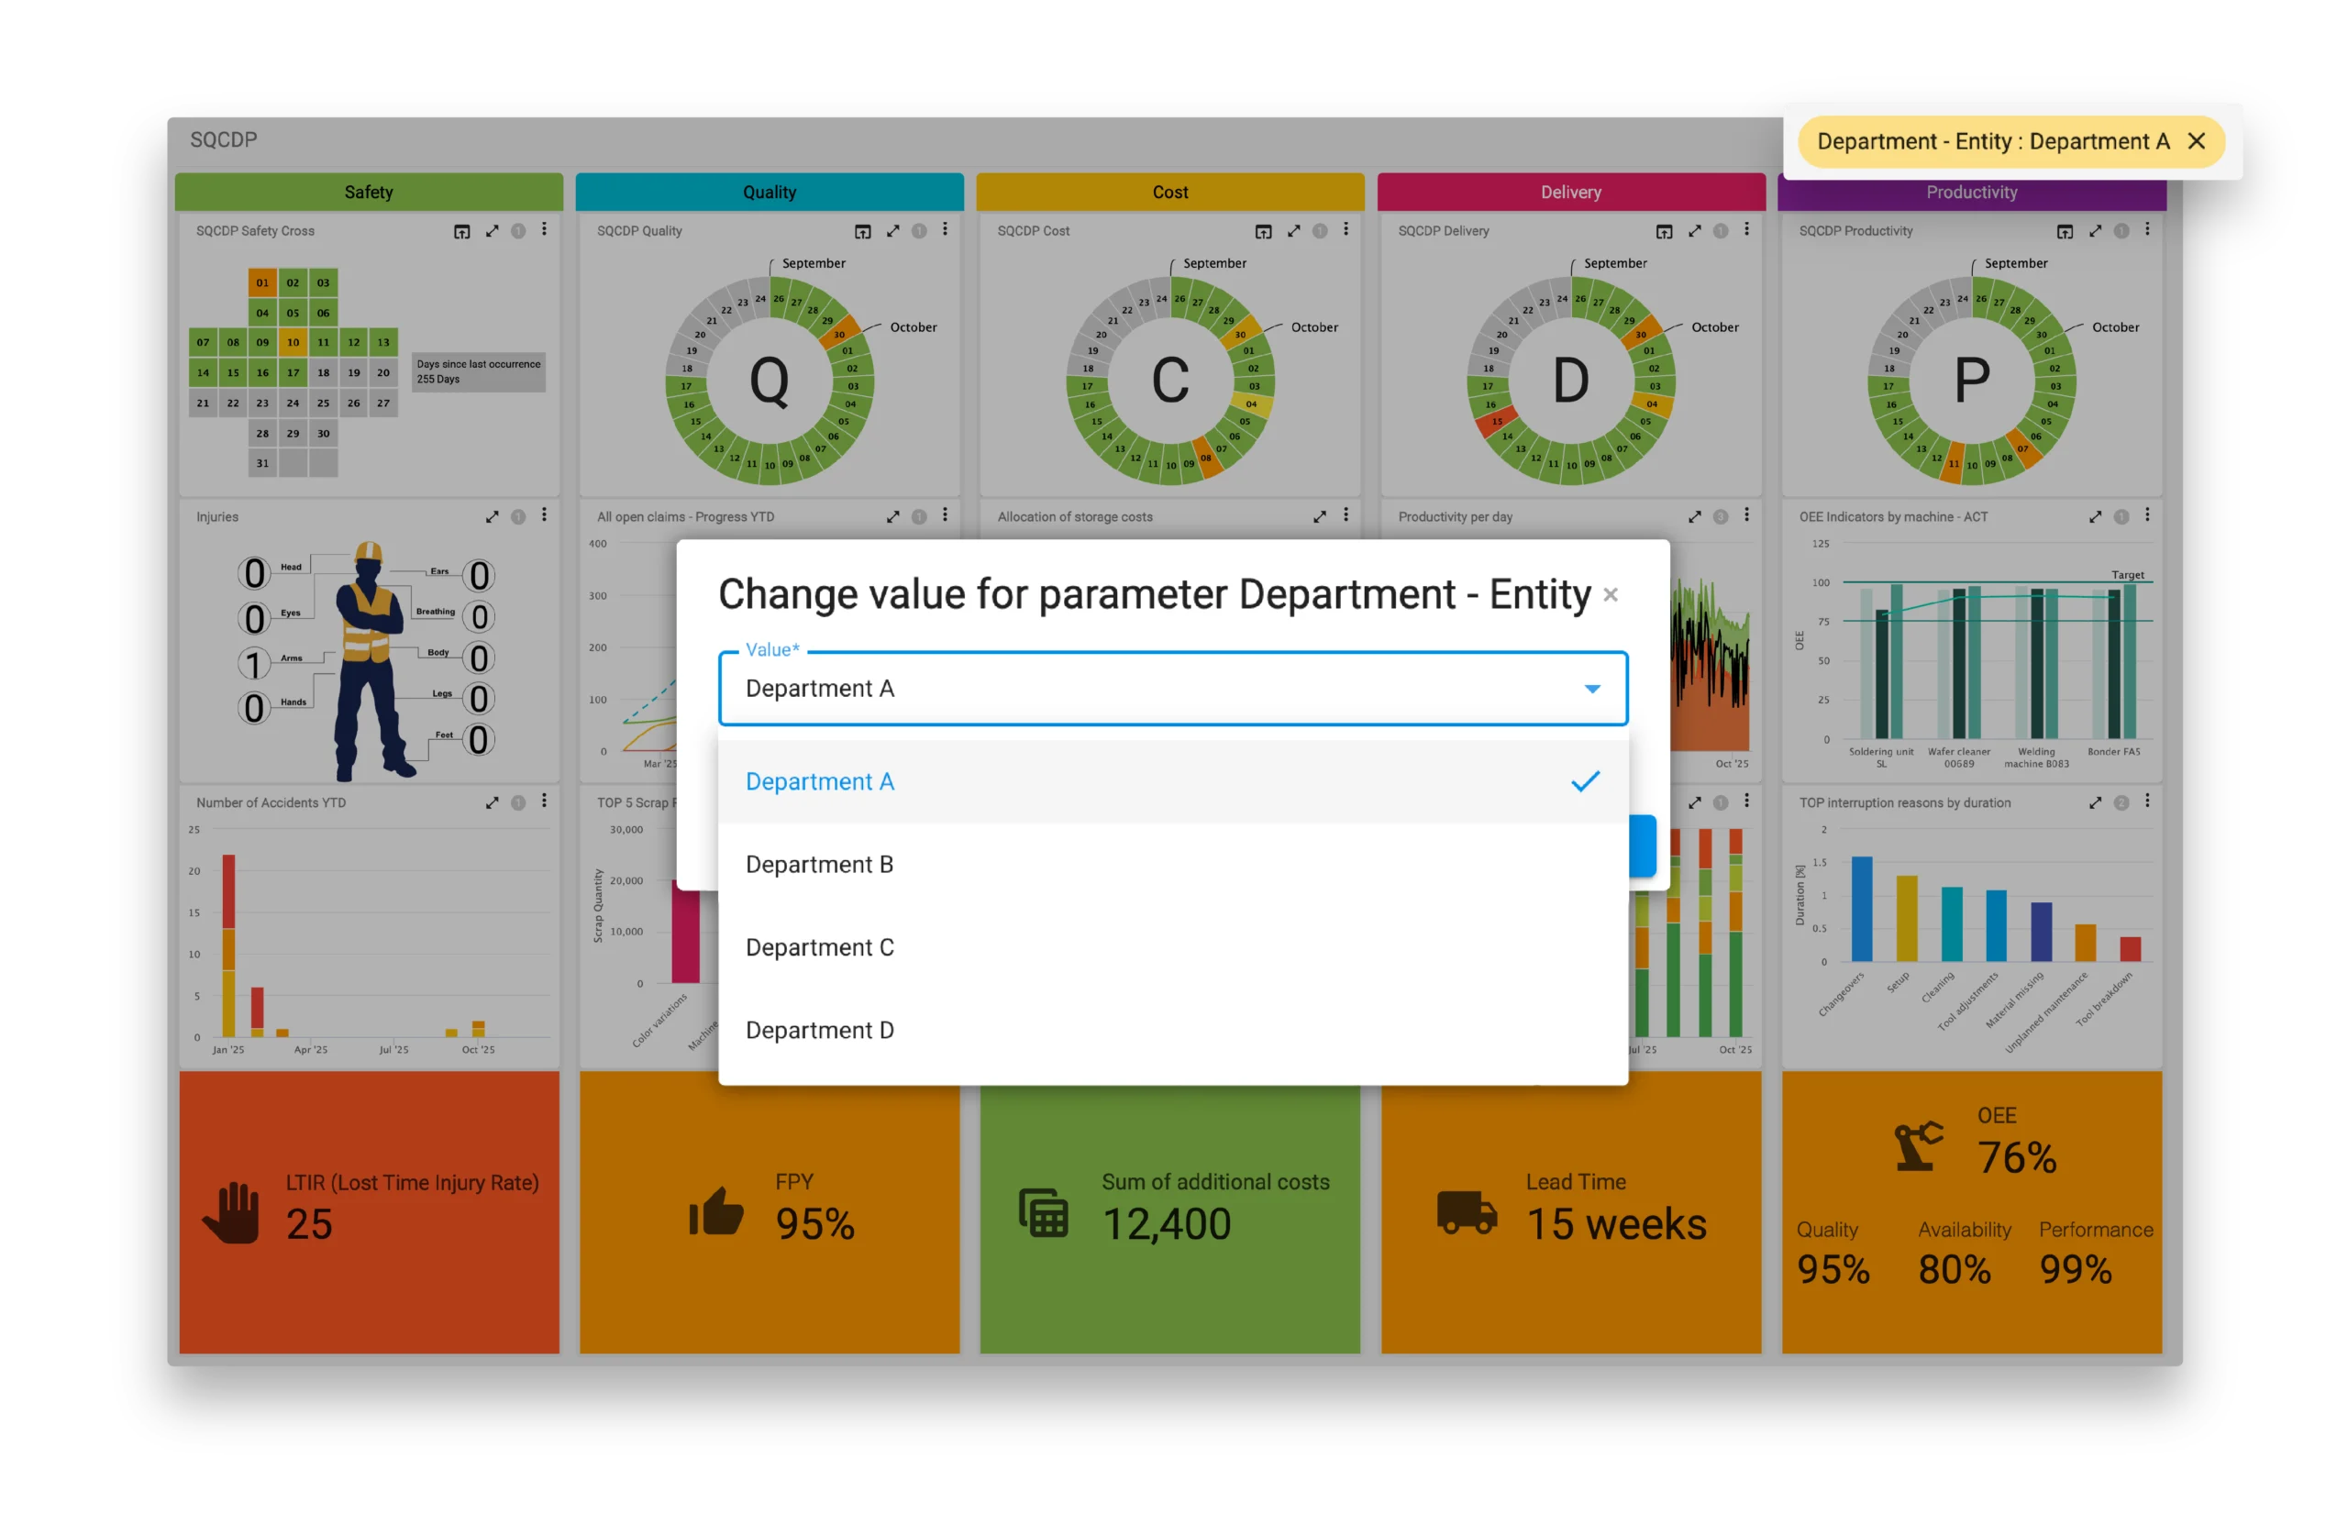
Task: Select Department B from the list
Action: pos(819,864)
